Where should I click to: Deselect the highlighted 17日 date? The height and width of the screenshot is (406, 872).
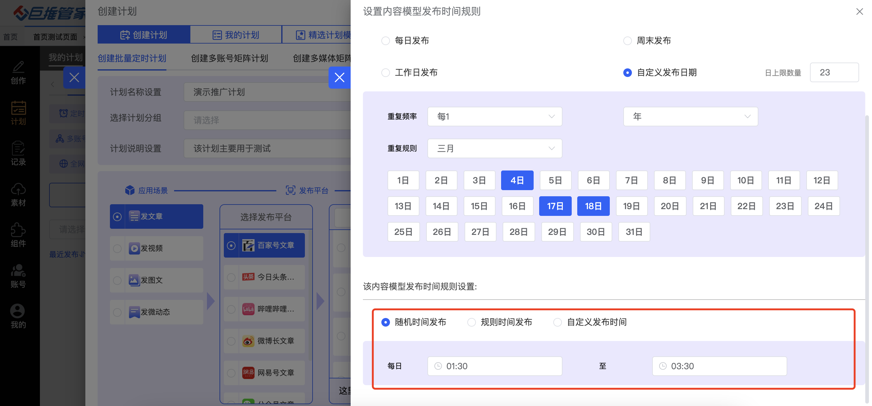click(x=555, y=206)
